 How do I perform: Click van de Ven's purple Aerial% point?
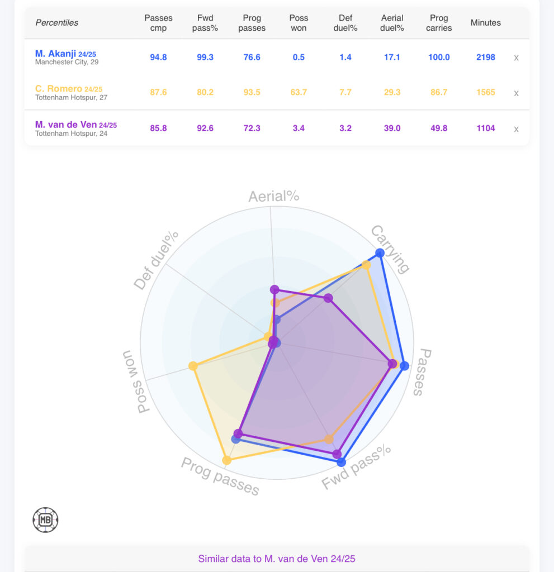[274, 289]
